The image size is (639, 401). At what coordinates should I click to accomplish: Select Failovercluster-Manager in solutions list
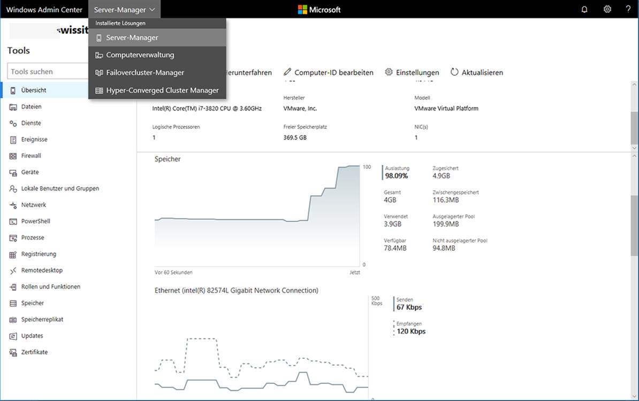pyautogui.click(x=157, y=73)
